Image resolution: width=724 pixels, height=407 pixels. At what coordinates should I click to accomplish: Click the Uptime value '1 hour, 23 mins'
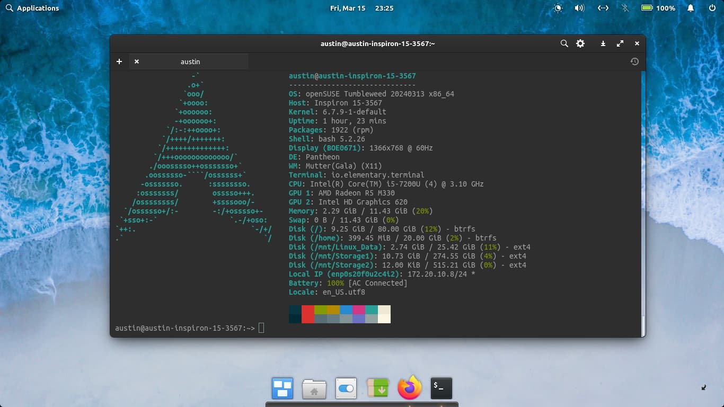point(355,121)
